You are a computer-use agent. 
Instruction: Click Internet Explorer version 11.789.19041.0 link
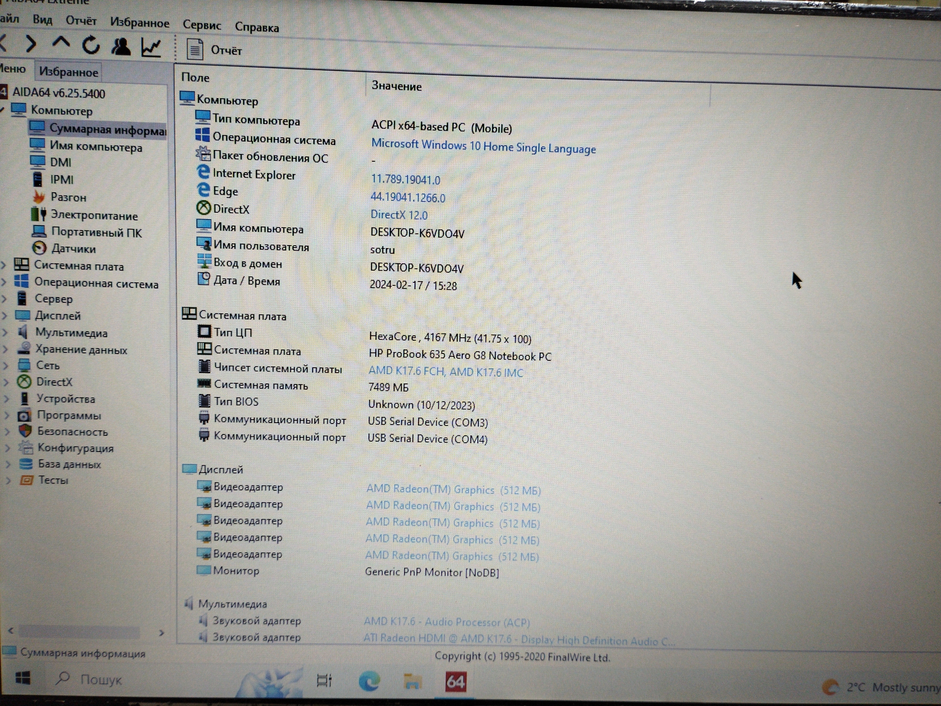(x=405, y=179)
